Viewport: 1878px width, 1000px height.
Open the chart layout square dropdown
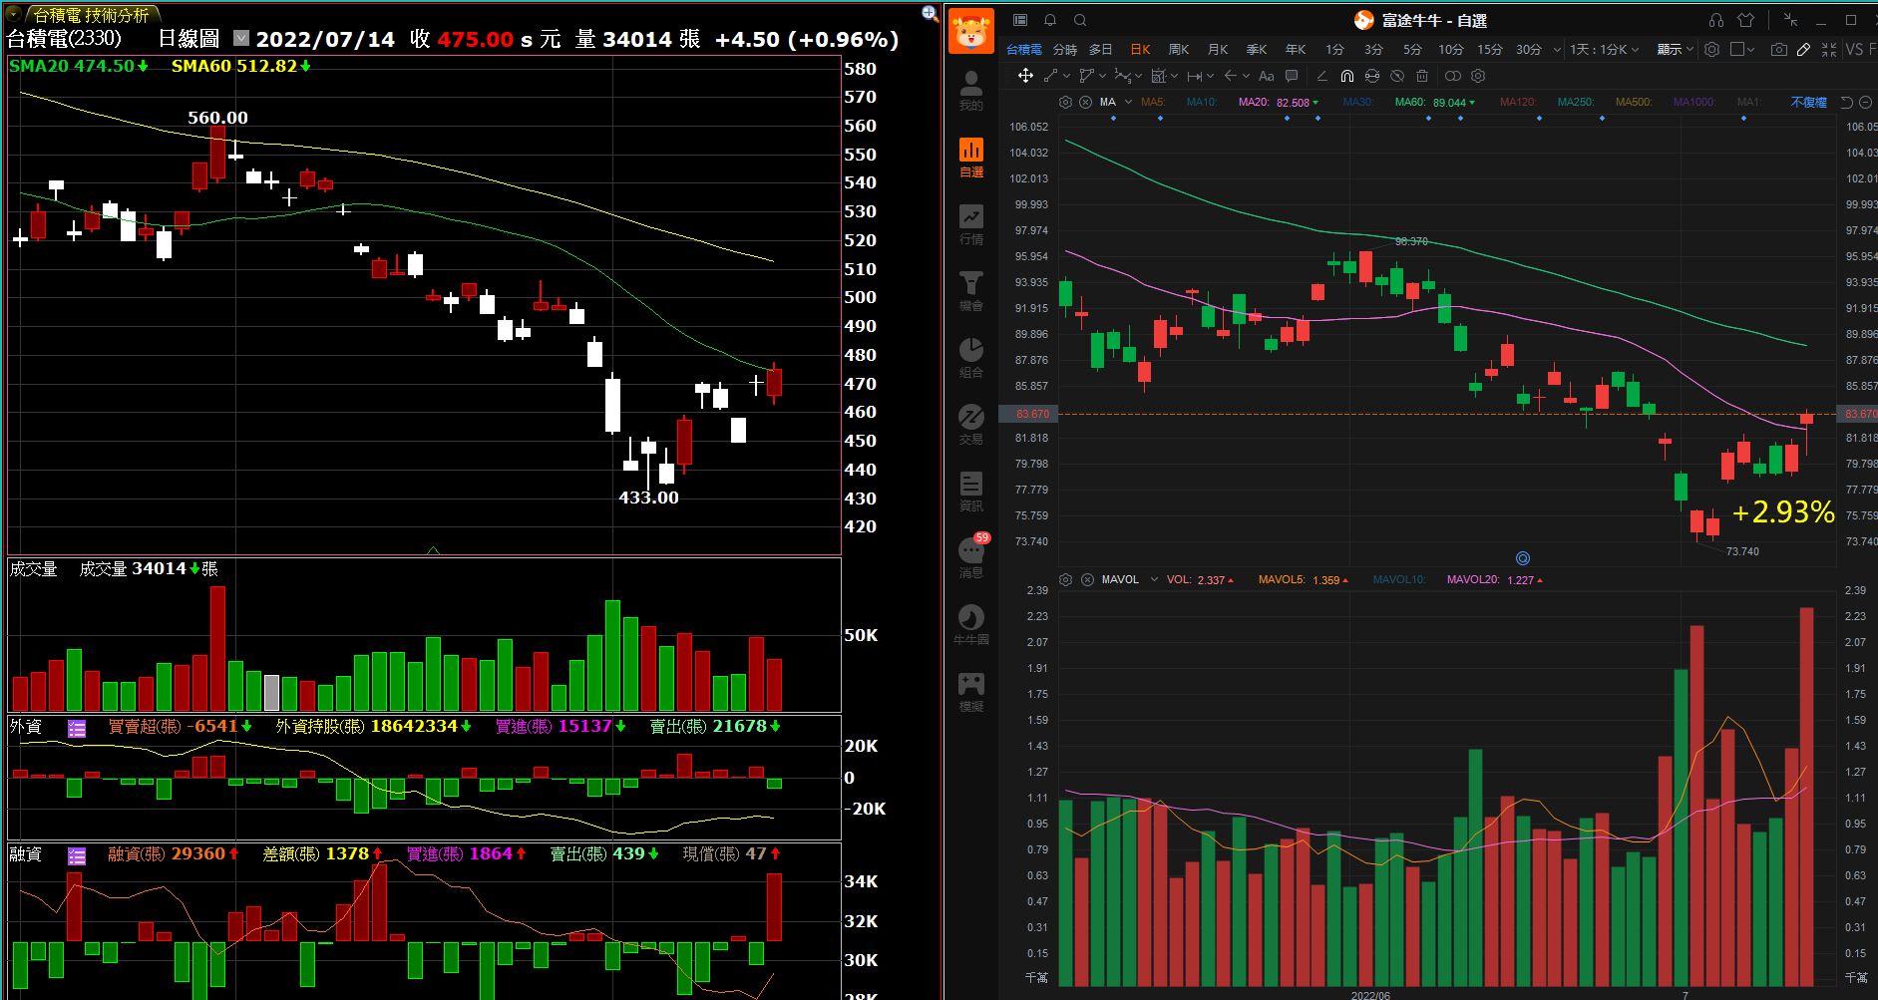1743,49
